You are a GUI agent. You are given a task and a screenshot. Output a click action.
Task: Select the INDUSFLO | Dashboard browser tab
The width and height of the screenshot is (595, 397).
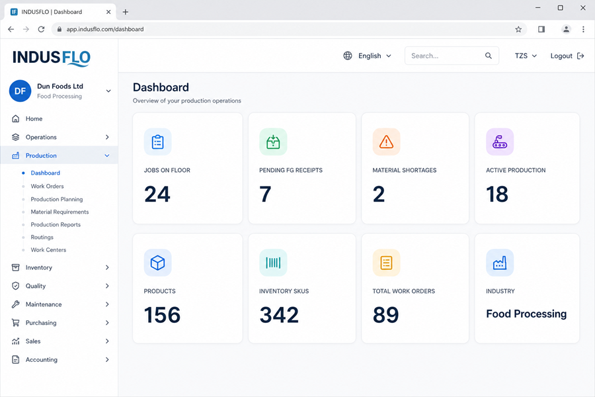(x=61, y=12)
